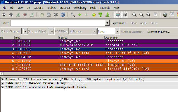
Task: Reset zoom to normal size
Action: [148, 15]
